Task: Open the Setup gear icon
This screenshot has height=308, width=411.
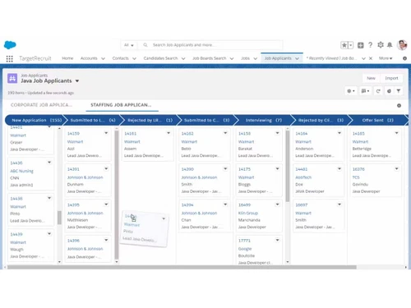Action: 381,45
